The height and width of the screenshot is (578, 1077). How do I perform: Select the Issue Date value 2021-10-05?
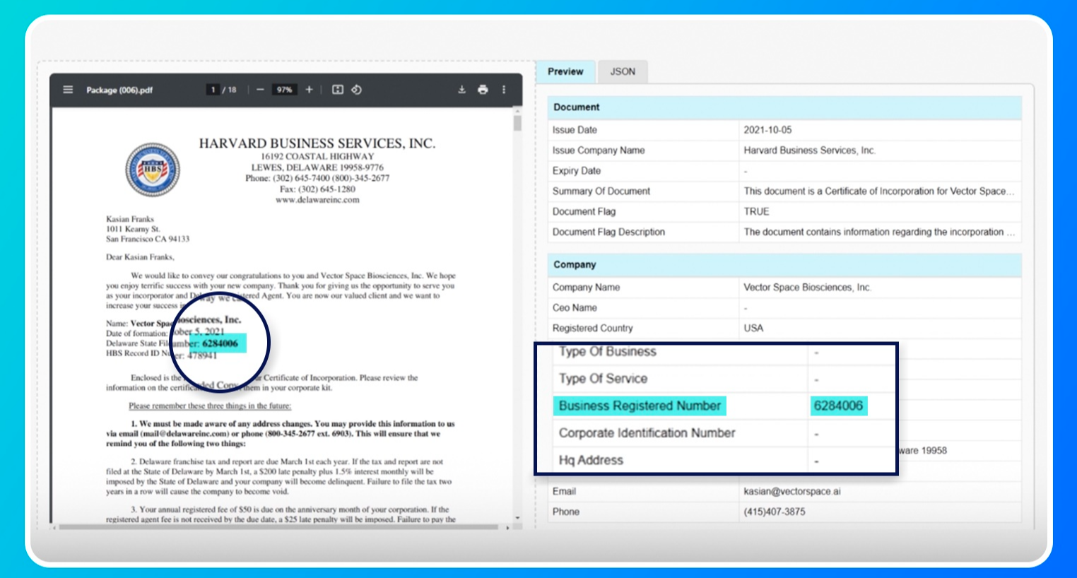pyautogui.click(x=767, y=130)
